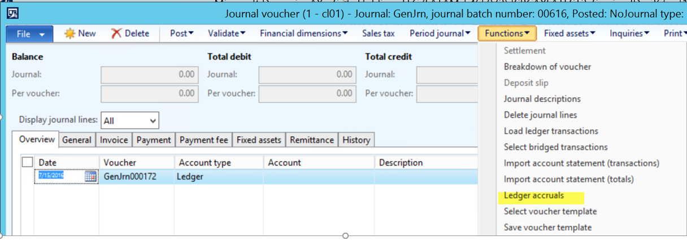Select Ledger accruals from Functions menu
Screen dimensions: 687x240
click(x=534, y=195)
